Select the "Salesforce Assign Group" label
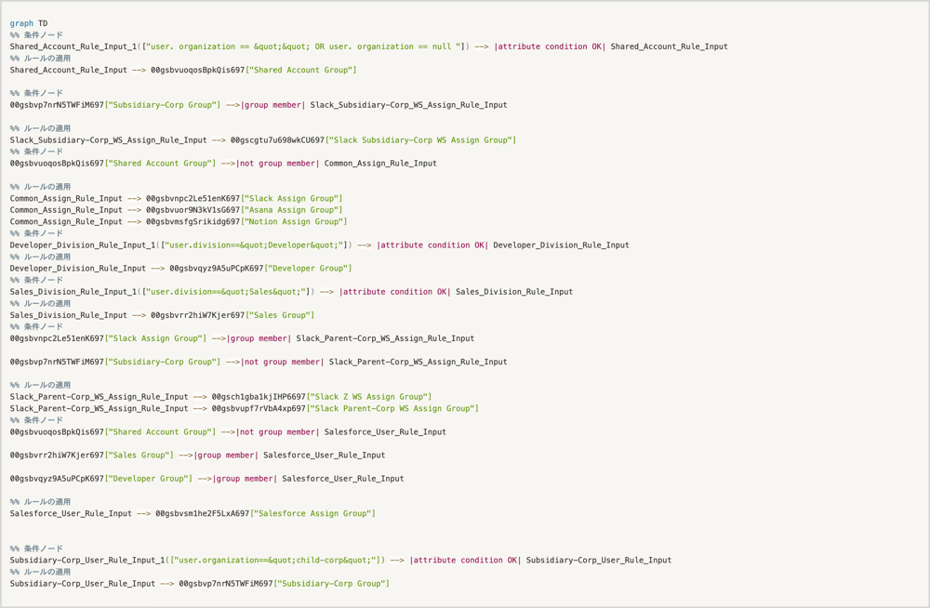930x608 pixels. (x=312, y=514)
